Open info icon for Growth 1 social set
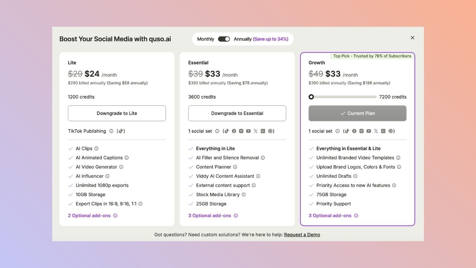The height and width of the screenshot is (268, 476). pyautogui.click(x=338, y=131)
